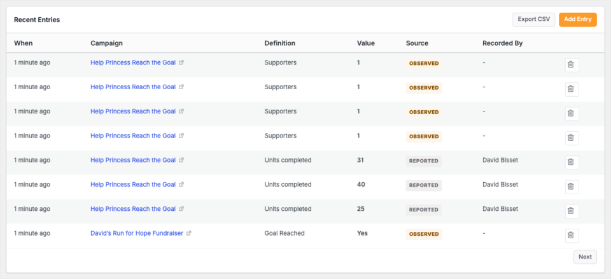Click the Recent Entries heading
This screenshot has width=611, height=279.
click(x=37, y=20)
